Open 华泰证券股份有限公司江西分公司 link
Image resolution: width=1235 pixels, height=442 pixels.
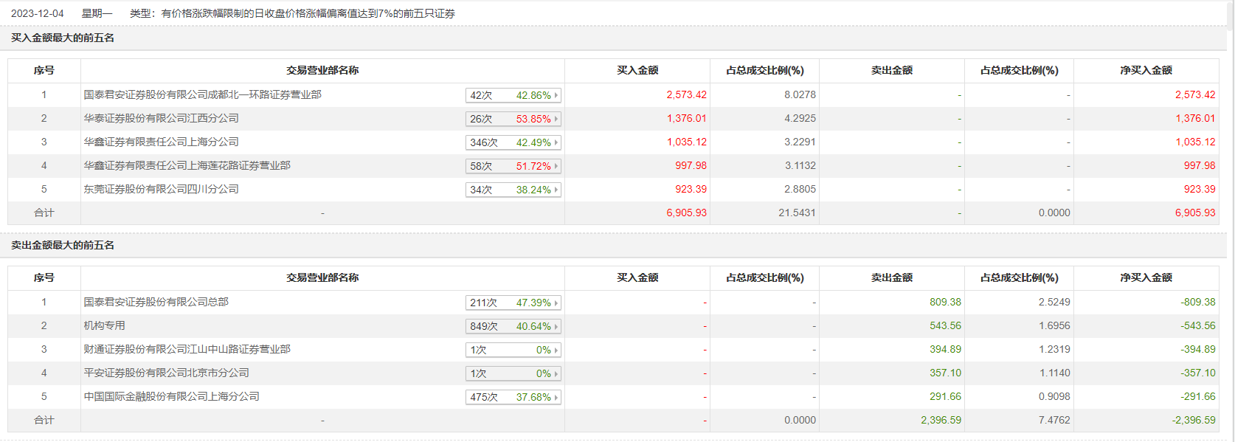tap(161, 118)
